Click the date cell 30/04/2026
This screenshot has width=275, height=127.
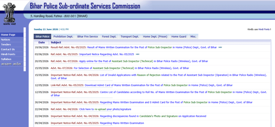tap(42, 102)
